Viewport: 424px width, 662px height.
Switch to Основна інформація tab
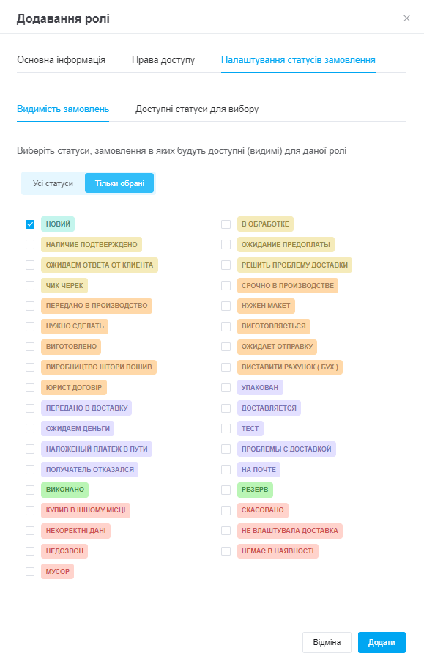(62, 60)
